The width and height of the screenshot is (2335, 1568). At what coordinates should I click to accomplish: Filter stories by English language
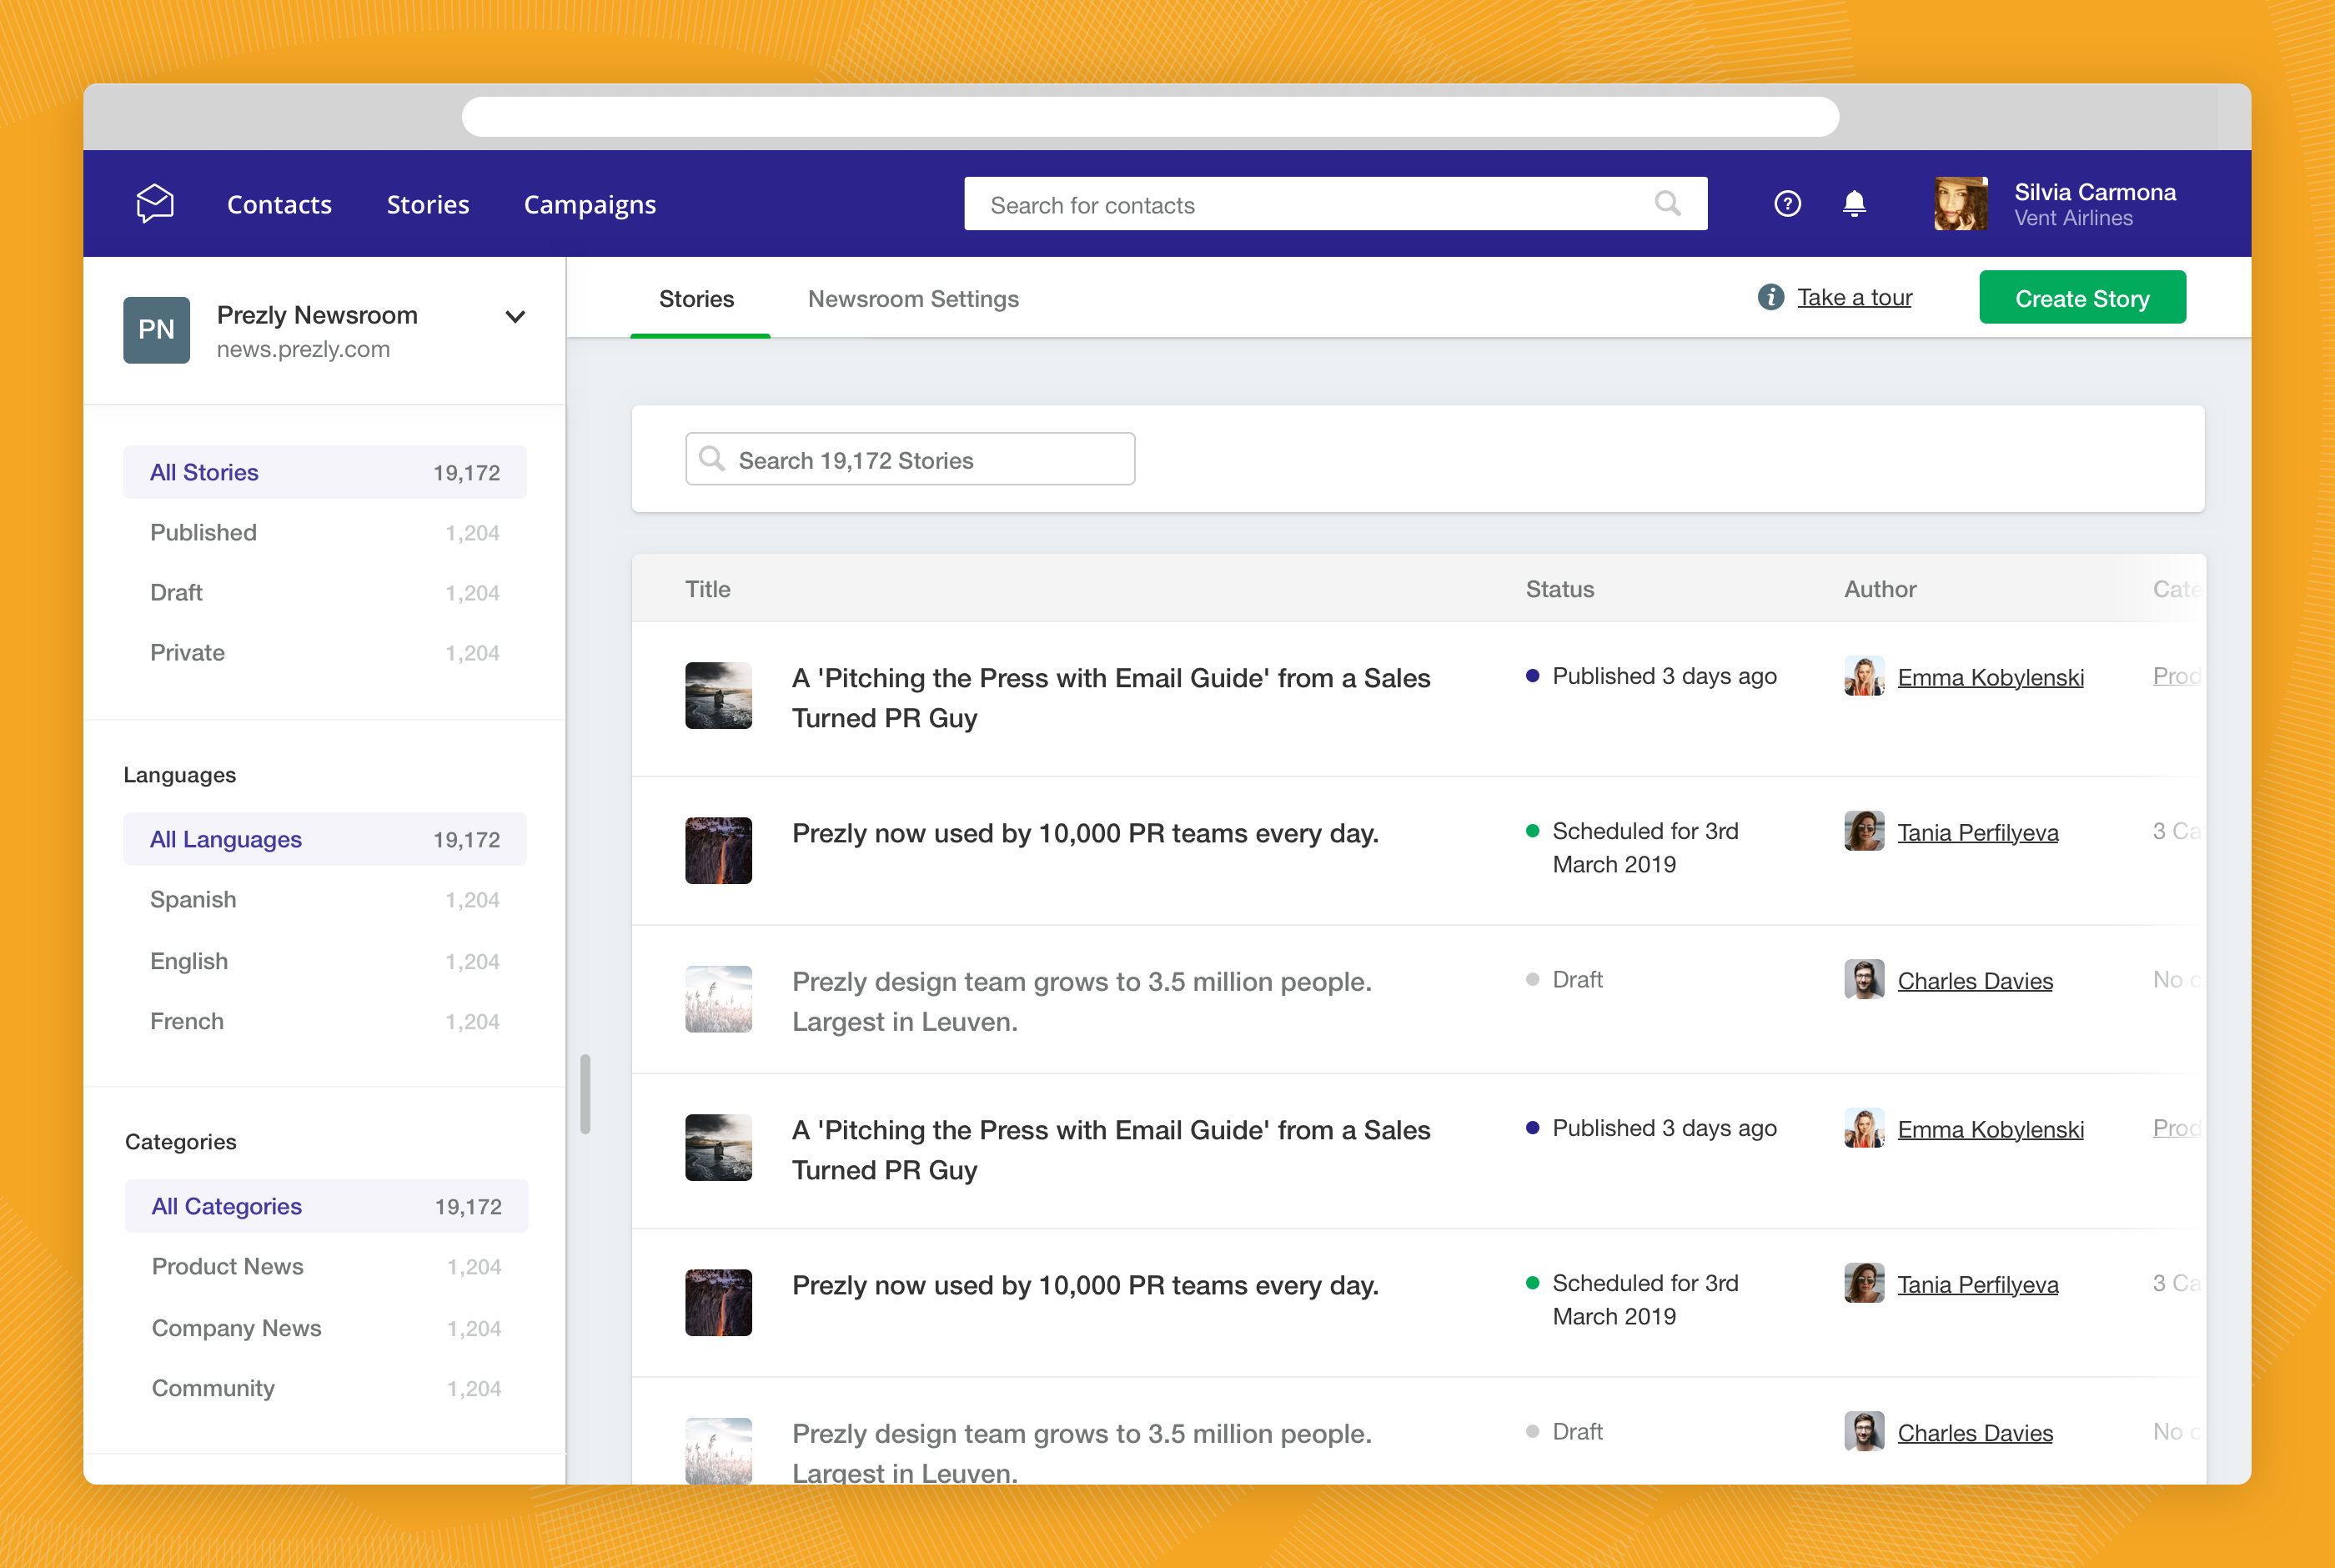325,961
